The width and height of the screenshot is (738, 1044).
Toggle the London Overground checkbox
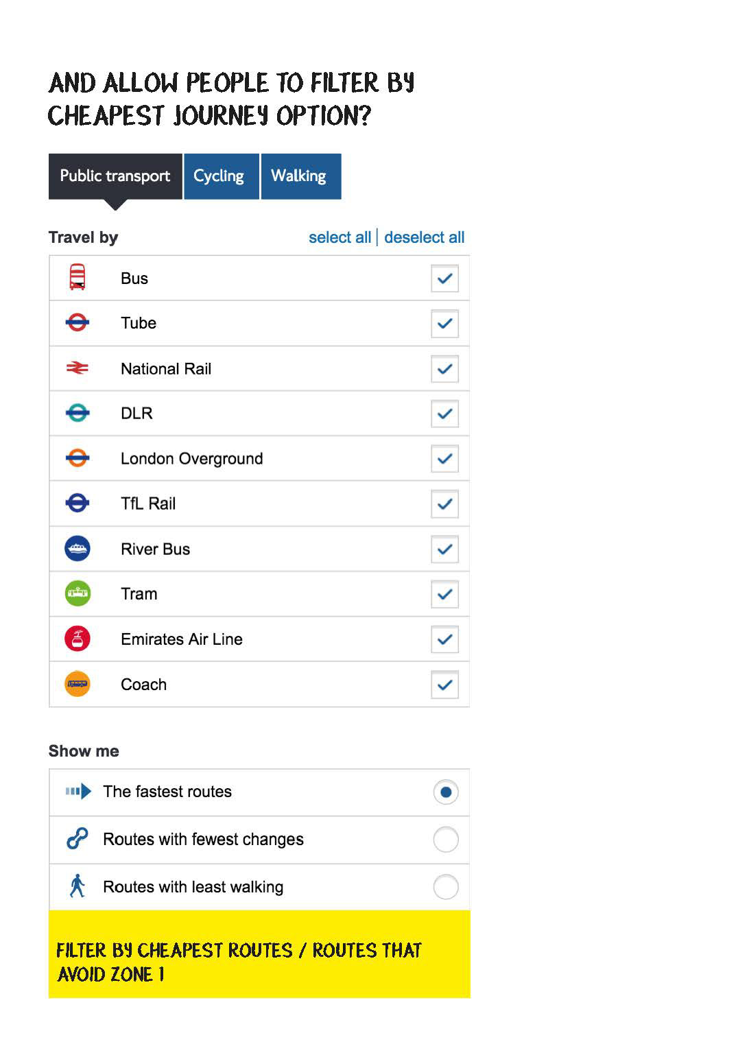pos(444,458)
